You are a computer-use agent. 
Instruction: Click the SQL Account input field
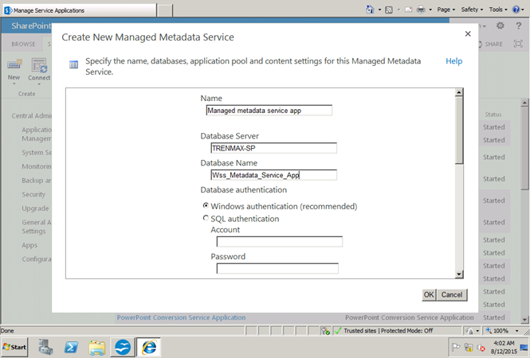[x=280, y=242]
